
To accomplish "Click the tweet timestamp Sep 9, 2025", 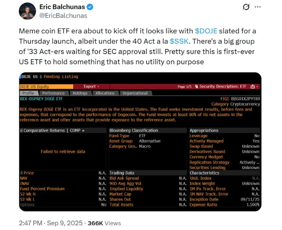I will (x=65, y=223).
